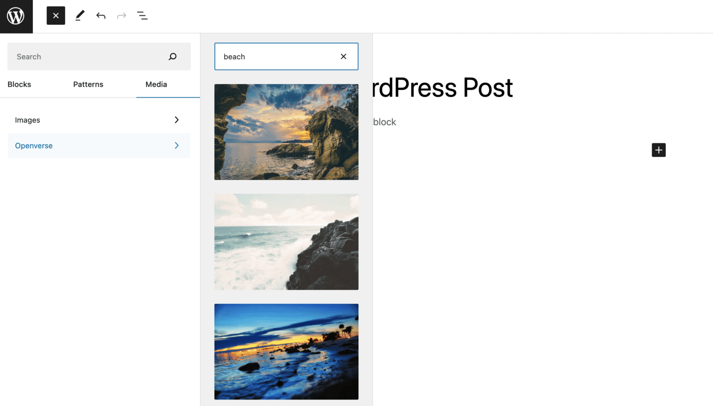The image size is (713, 406).
Task: Switch to the Blocks tab
Action: (19, 84)
